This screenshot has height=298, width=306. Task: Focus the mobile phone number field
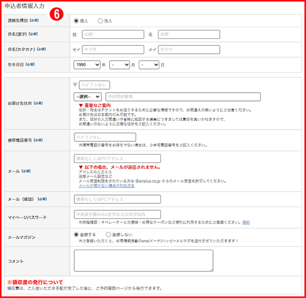(x=105, y=137)
